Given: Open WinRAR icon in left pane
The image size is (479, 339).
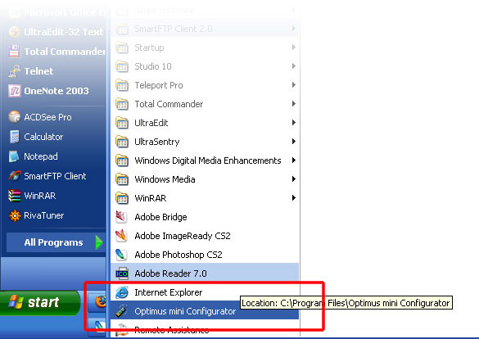Looking at the screenshot, I should click(x=15, y=196).
